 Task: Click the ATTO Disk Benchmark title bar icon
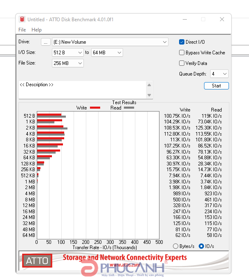(x=22, y=19)
